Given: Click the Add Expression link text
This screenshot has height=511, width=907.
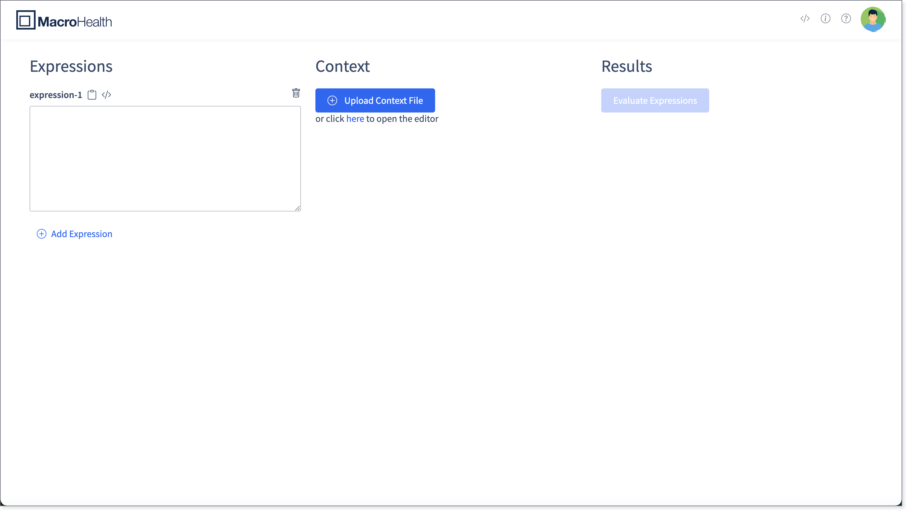Looking at the screenshot, I should tap(82, 234).
